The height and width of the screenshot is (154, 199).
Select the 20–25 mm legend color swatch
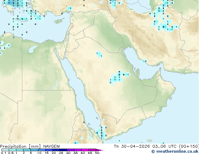pyautogui.click(x=56, y=150)
